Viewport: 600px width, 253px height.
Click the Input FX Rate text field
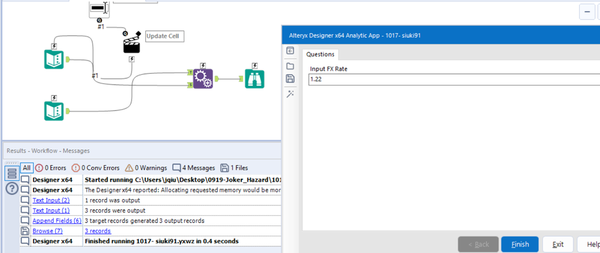point(454,80)
